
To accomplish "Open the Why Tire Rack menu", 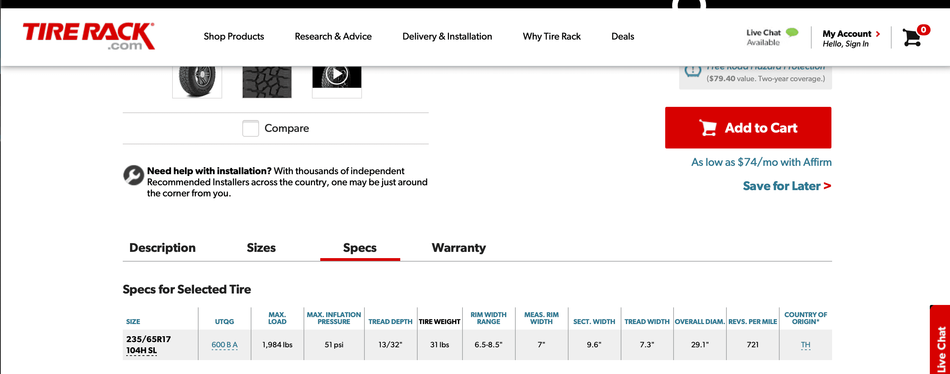I will tap(552, 36).
